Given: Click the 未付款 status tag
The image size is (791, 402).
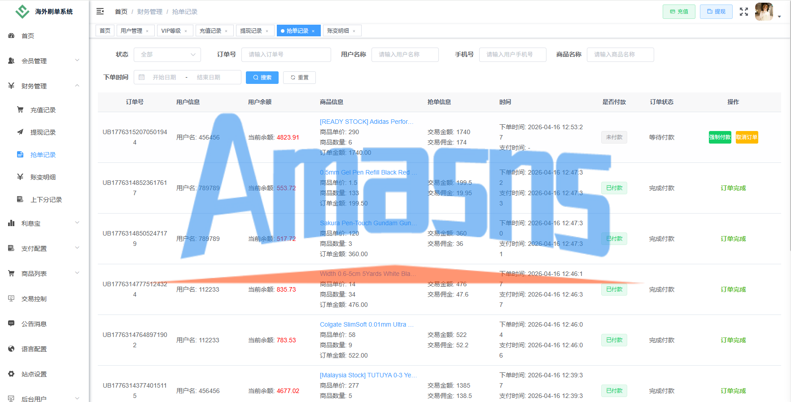Looking at the screenshot, I should click(614, 137).
